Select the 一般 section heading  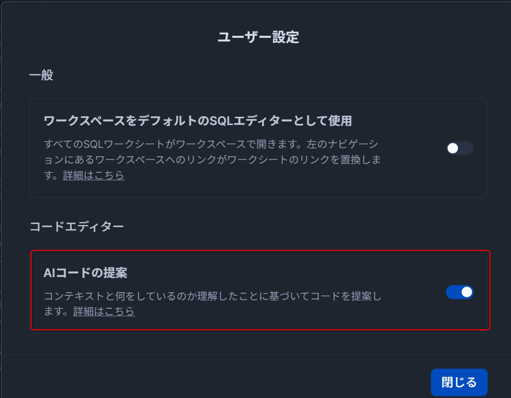click(41, 75)
